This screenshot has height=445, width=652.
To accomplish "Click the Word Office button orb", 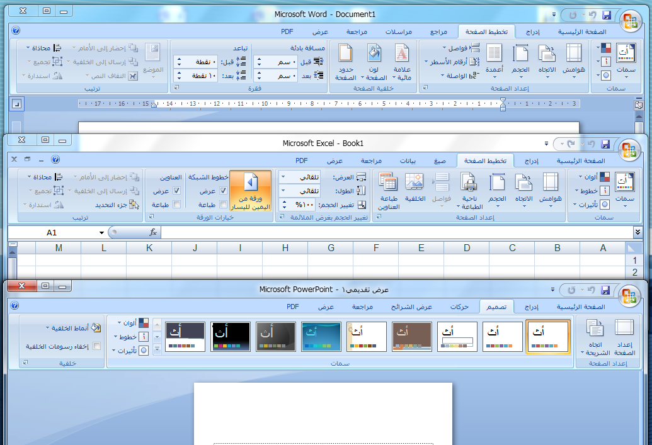I will pos(631,20).
